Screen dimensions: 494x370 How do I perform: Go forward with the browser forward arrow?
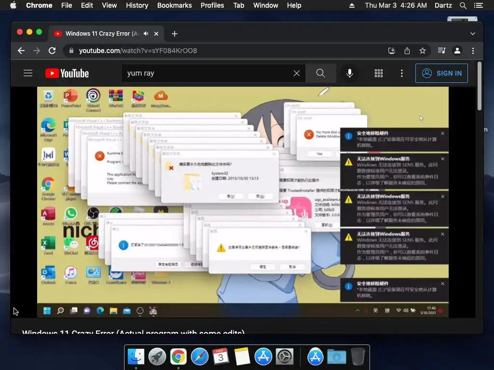(x=37, y=51)
